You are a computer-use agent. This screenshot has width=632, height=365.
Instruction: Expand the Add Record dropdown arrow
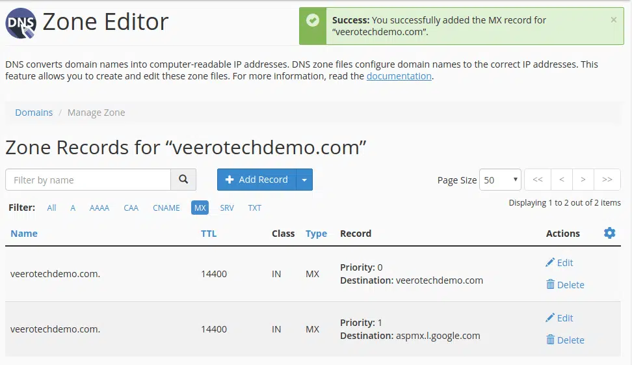tap(304, 180)
